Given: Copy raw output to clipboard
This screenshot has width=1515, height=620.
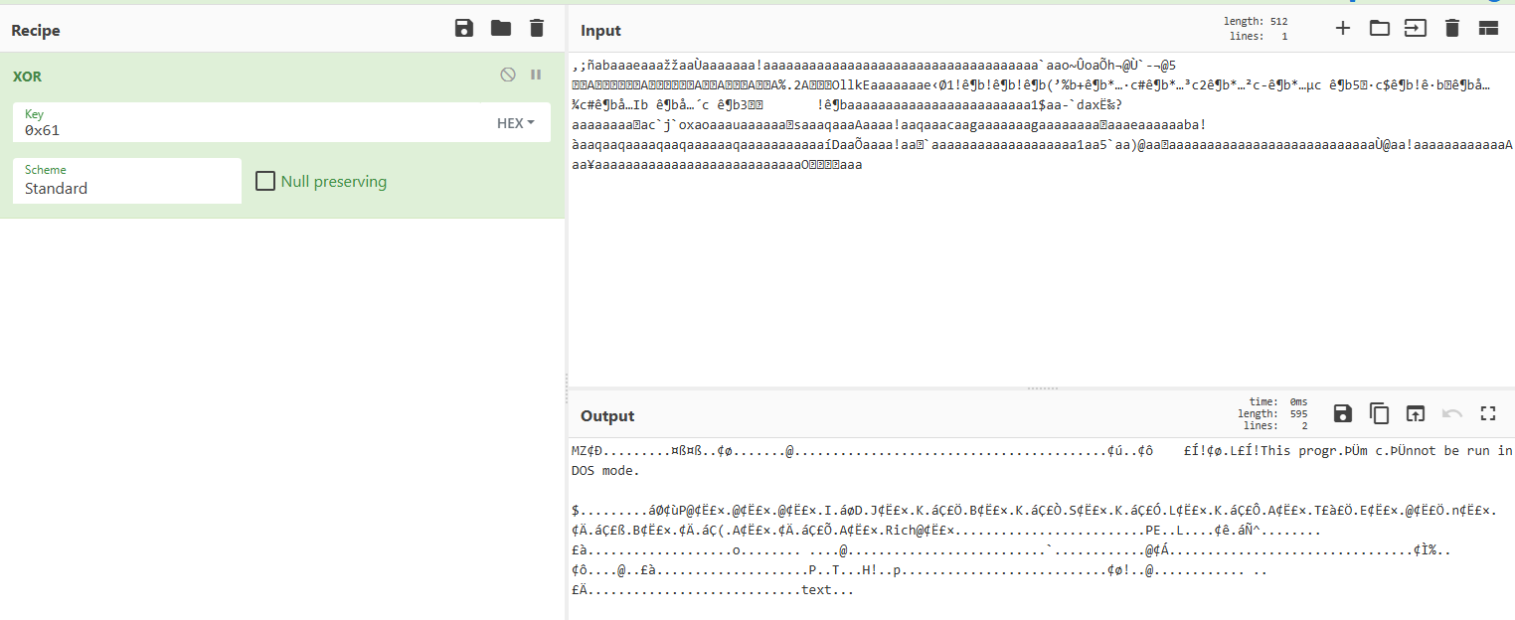Looking at the screenshot, I should (x=1379, y=414).
